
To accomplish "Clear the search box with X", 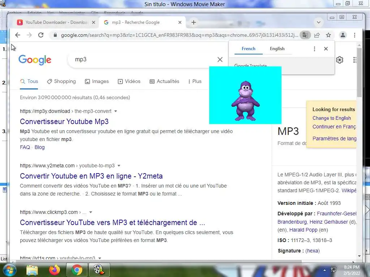I will pyautogui.click(x=220, y=60).
